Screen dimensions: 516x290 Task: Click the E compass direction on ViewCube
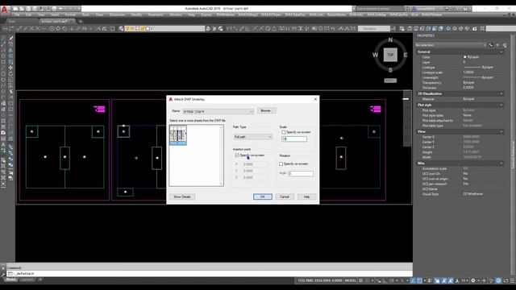click(x=406, y=55)
